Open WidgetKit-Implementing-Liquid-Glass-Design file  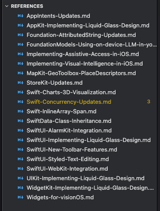[x=90, y=188]
